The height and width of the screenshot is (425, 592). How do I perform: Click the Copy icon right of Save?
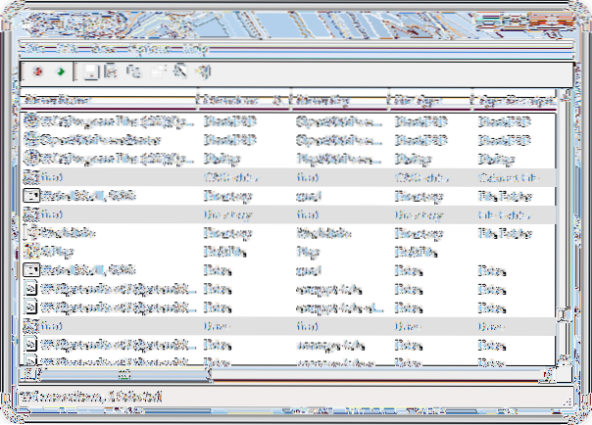[x=111, y=71]
